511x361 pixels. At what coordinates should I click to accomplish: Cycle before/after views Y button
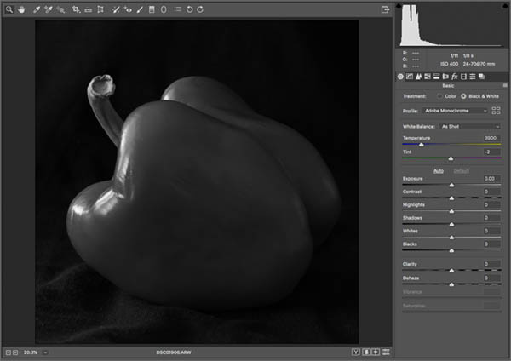click(356, 352)
